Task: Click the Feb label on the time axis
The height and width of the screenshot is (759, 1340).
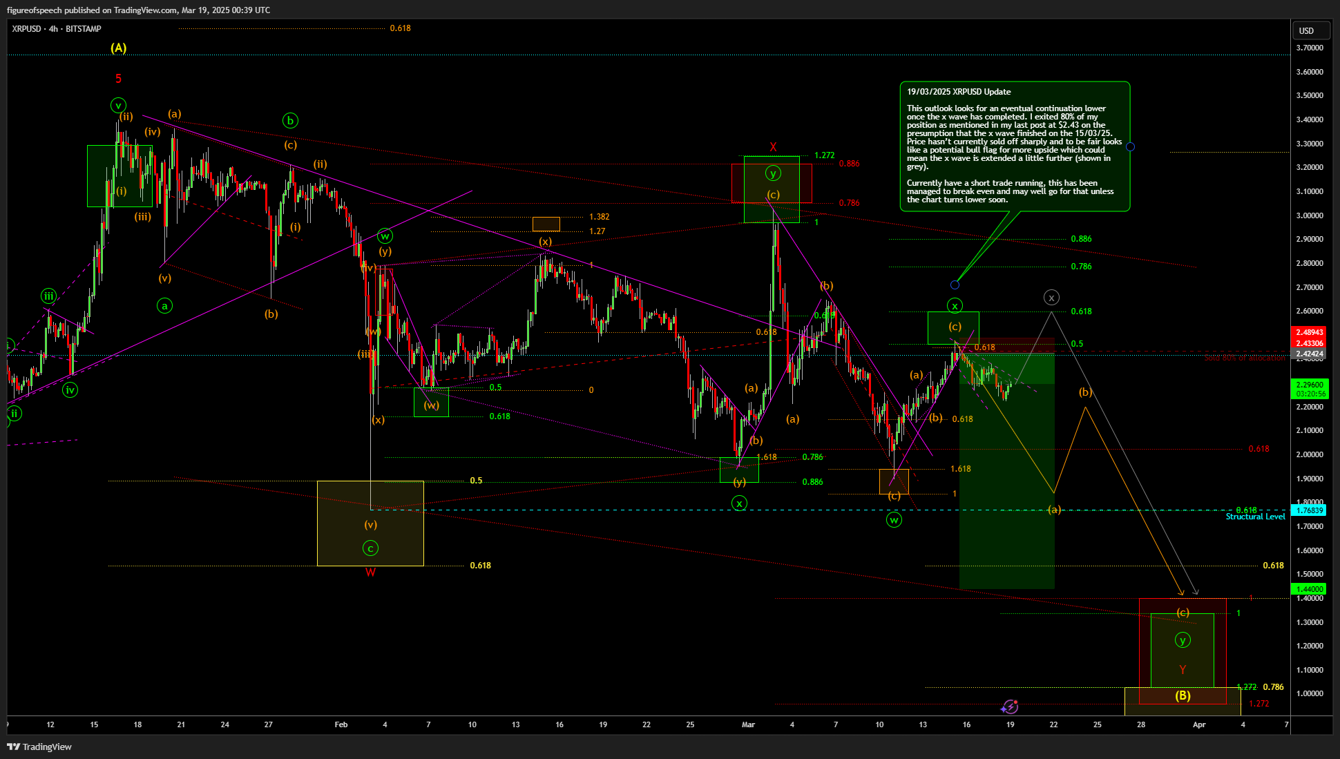Action: (x=341, y=724)
